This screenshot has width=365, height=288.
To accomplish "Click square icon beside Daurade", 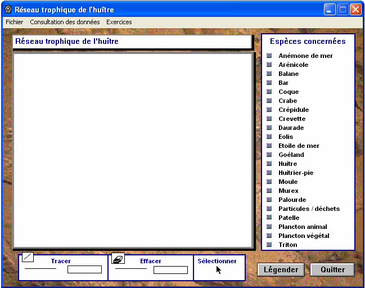I will pos(269,128).
